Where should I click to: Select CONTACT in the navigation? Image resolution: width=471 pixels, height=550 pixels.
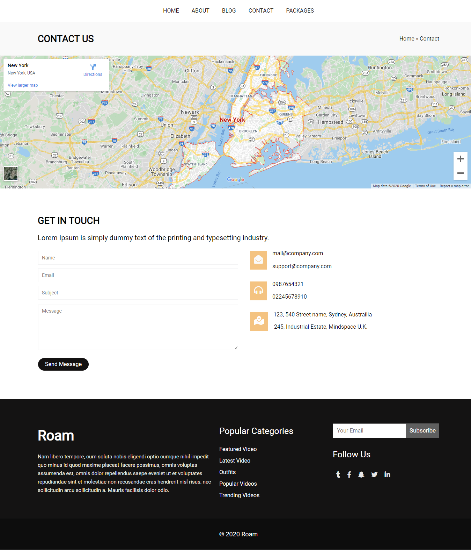point(261,11)
